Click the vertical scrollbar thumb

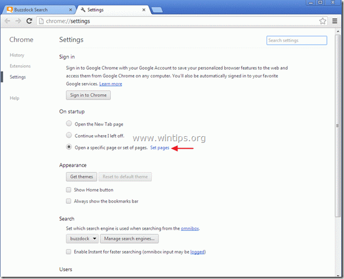[x=338, y=126]
